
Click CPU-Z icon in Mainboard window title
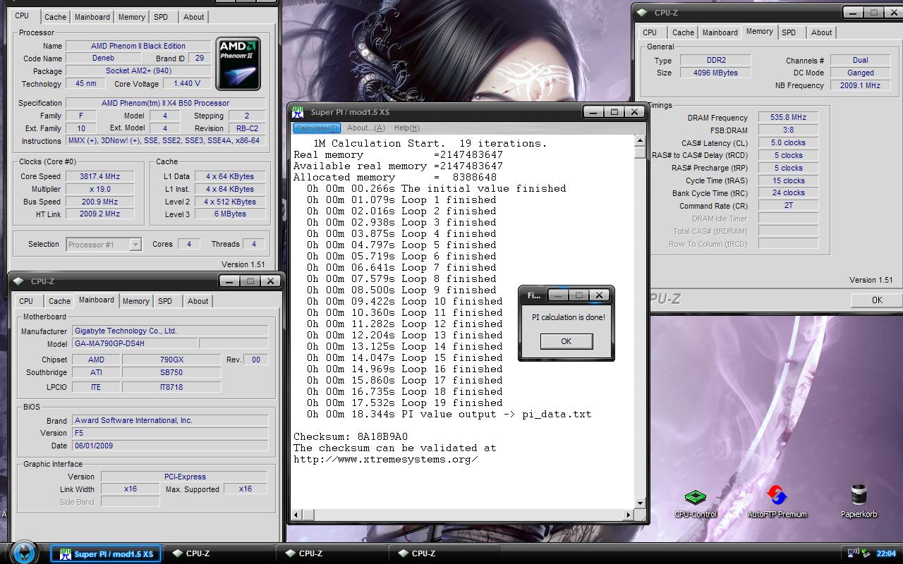19,281
